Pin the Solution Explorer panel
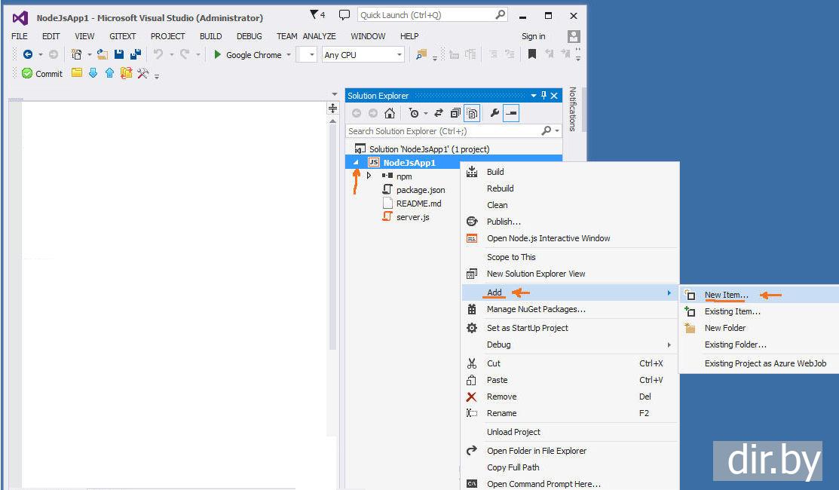The image size is (839, 490). click(x=544, y=96)
